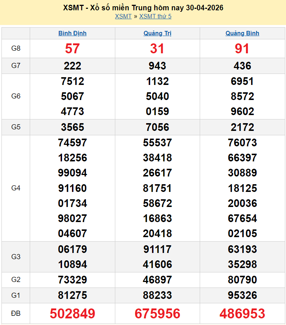The height and width of the screenshot is (325, 286).
Task: Click the G7 row label
Action: click(x=16, y=66)
